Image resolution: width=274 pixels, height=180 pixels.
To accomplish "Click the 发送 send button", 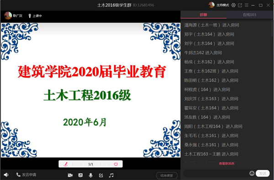I will 263,173.
